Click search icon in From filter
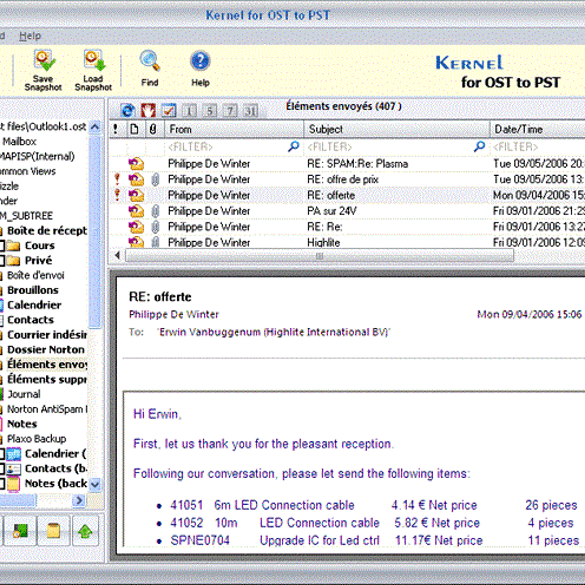 click(294, 147)
